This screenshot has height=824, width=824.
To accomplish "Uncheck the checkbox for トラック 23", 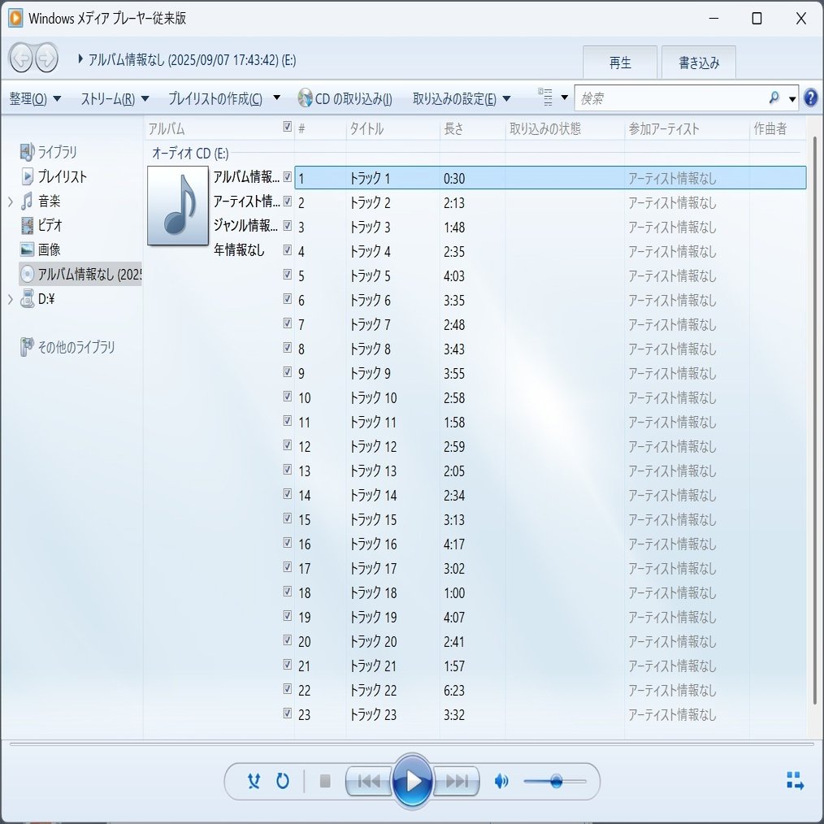I will coord(288,713).
